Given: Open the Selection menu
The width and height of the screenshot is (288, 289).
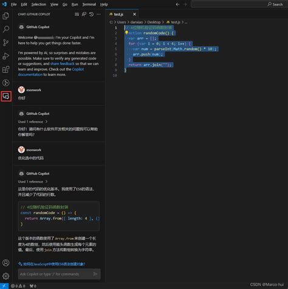Looking at the screenshot, I should click(x=39, y=4).
